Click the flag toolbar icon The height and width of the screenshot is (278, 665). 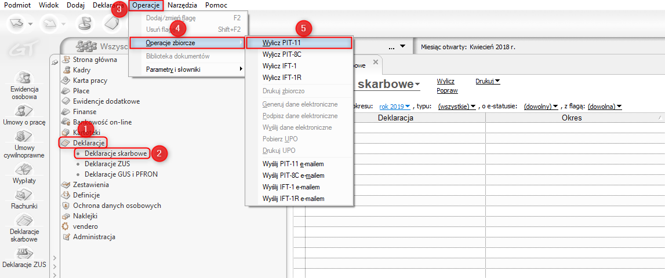point(85,24)
